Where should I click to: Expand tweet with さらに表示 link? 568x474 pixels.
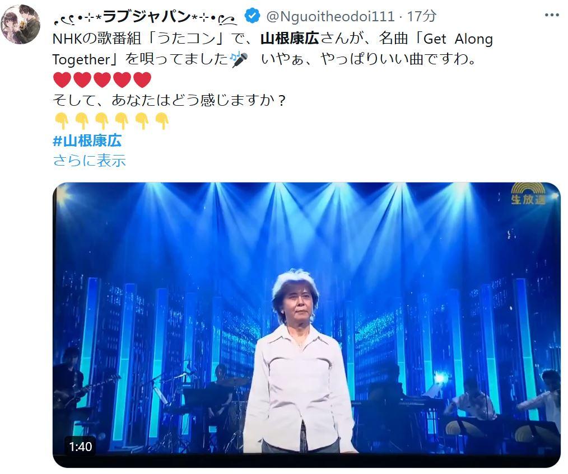point(89,160)
